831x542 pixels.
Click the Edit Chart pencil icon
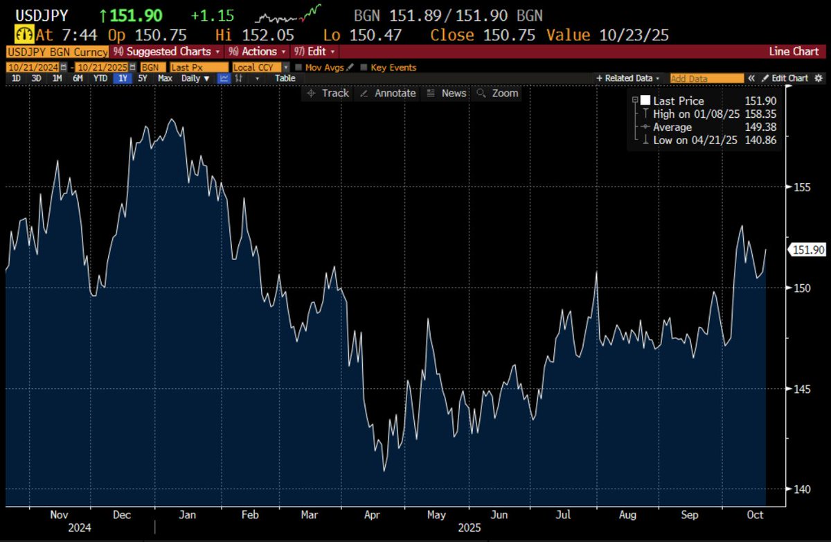[765, 78]
